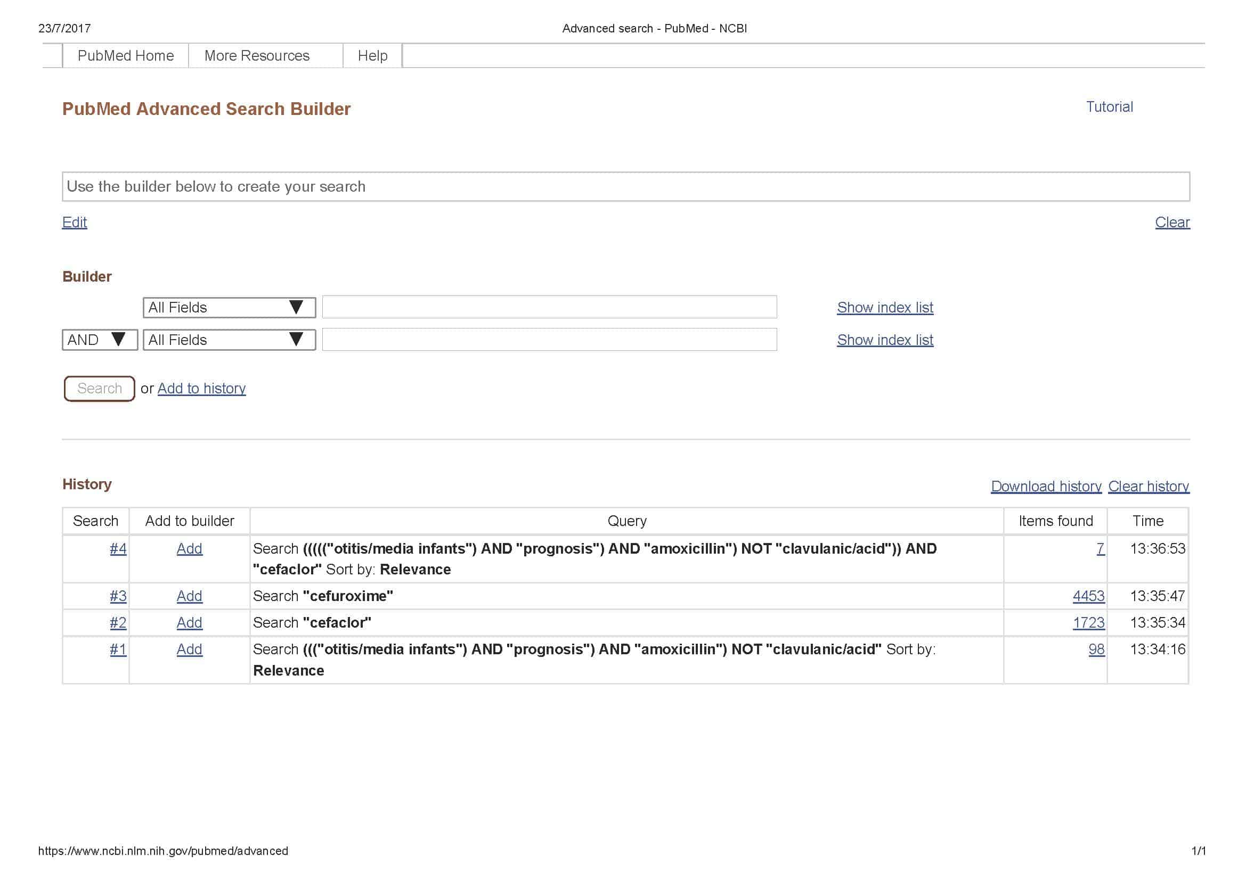Click the main search query box
This screenshot has width=1246, height=880.
pyautogui.click(x=625, y=186)
